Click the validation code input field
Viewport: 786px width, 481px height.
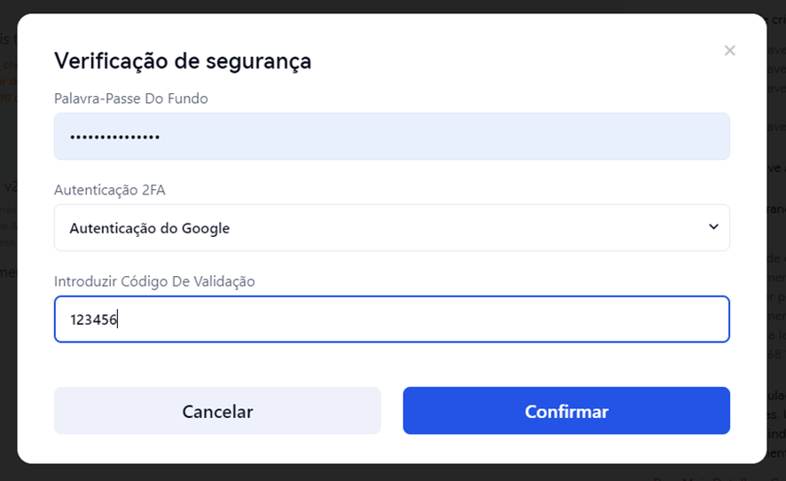[391, 319]
